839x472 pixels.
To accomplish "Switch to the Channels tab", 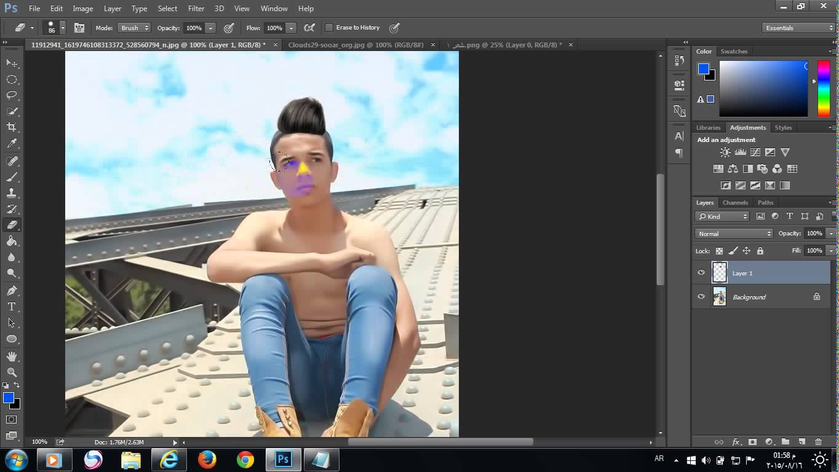I will (735, 202).
